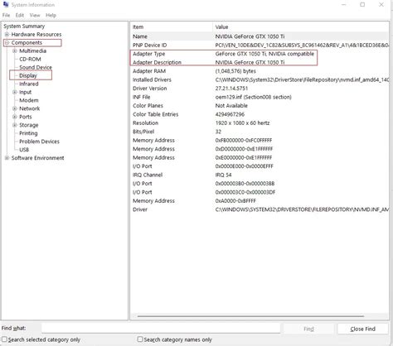
Task: Expand the Ports node
Action: click(x=15, y=117)
